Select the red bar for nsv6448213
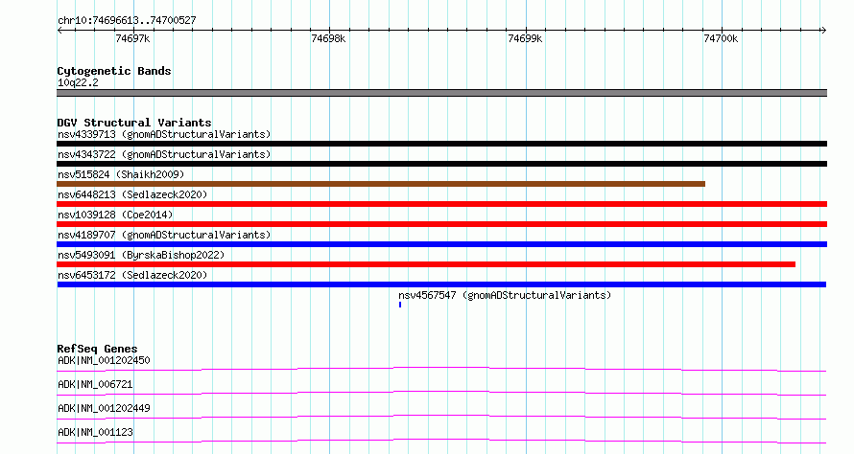The image size is (854, 454). coord(441,204)
